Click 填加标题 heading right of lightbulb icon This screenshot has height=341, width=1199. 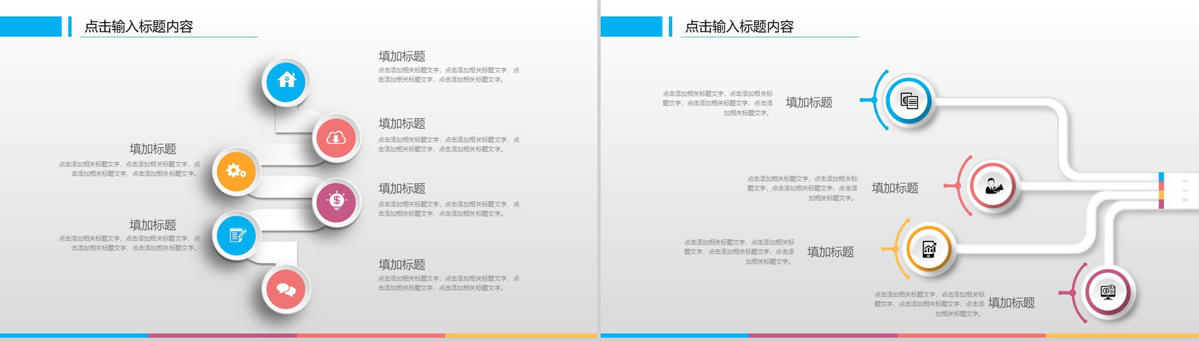tap(402, 189)
